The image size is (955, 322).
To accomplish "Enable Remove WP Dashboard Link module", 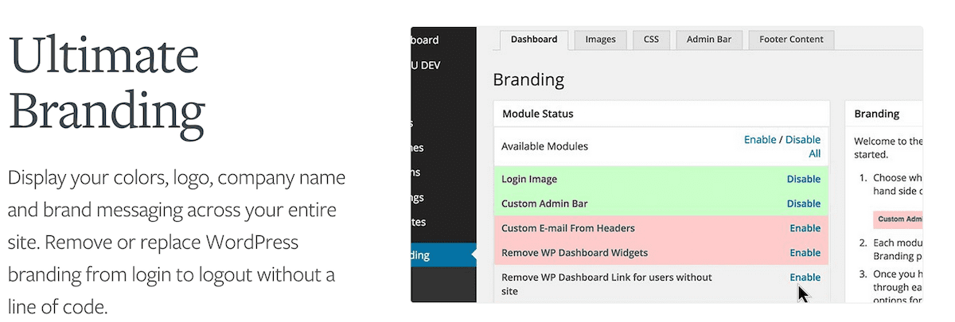I will (x=805, y=277).
